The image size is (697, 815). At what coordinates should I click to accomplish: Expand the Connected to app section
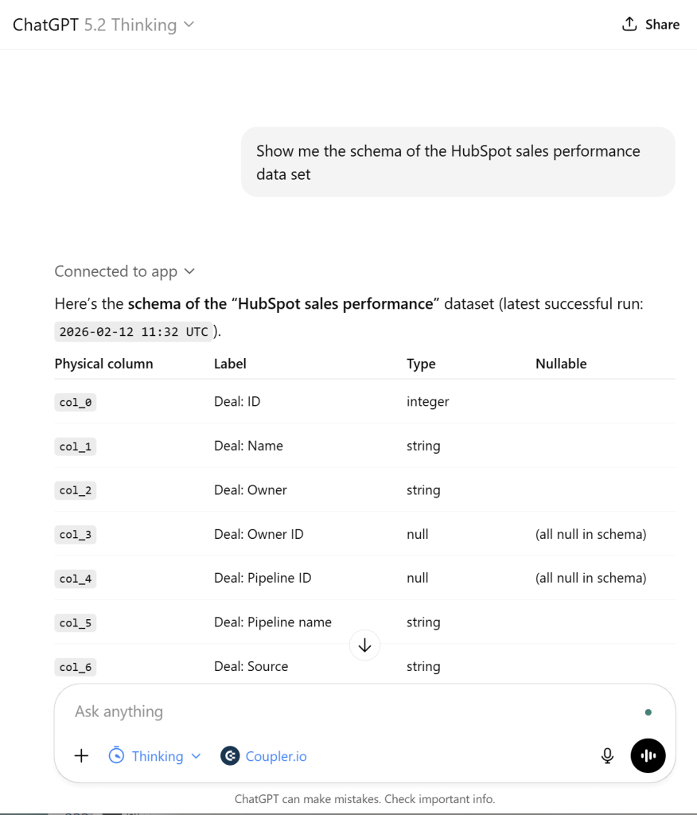[x=125, y=271]
